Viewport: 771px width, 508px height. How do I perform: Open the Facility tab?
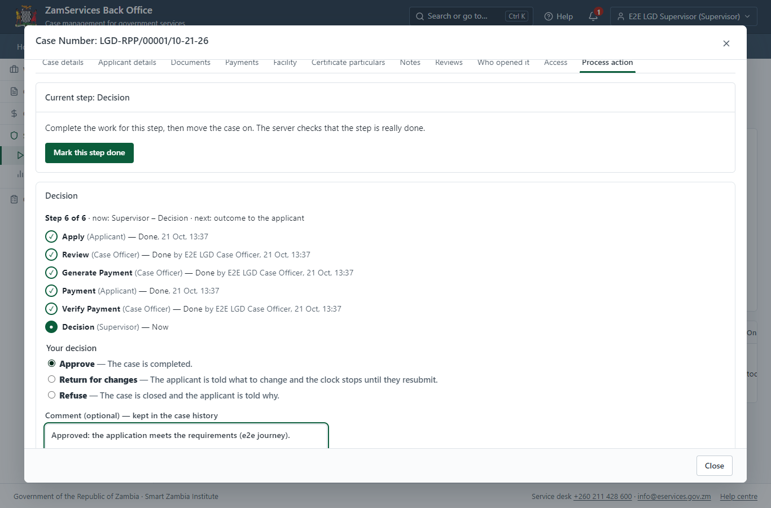(x=285, y=63)
